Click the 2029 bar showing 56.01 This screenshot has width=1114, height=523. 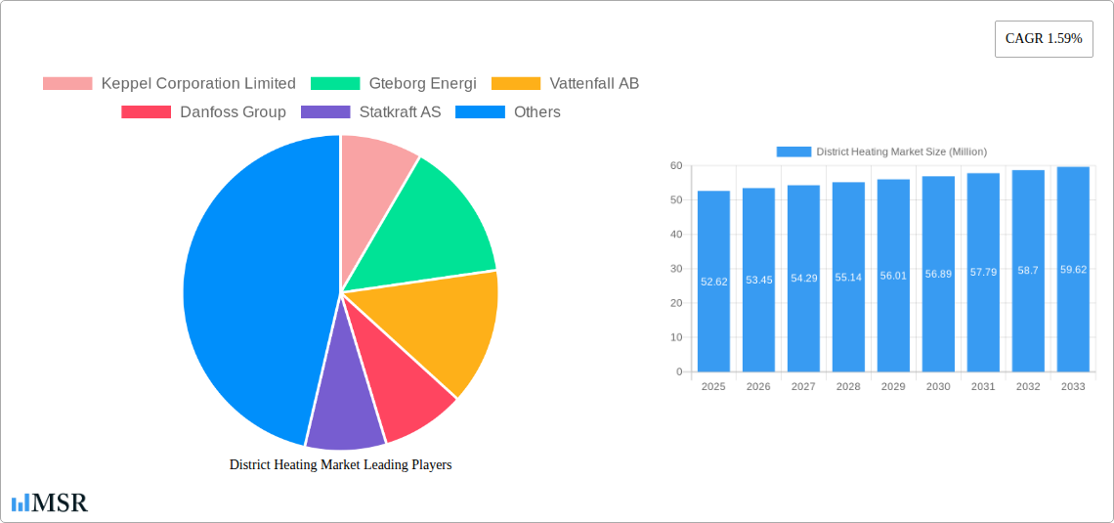[x=893, y=276]
